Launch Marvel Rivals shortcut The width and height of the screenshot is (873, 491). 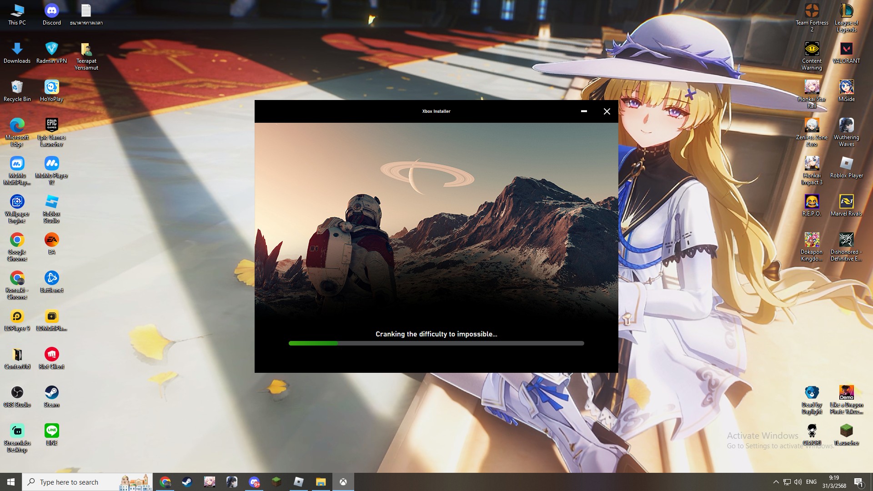click(846, 205)
